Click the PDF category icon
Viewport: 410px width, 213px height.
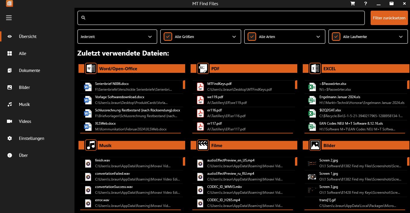click(x=203, y=69)
